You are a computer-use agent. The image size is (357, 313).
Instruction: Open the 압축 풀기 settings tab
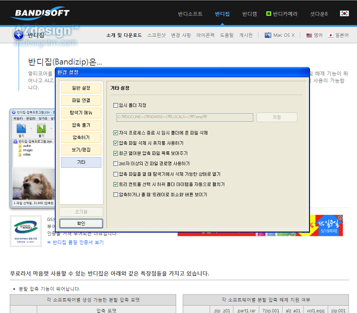81,125
